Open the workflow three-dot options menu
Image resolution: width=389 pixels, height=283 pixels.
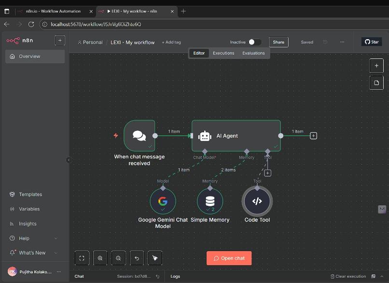[342, 42]
